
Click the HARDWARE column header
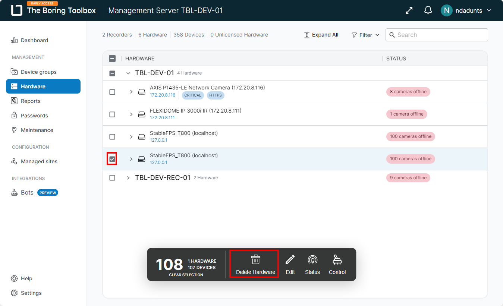click(x=140, y=59)
